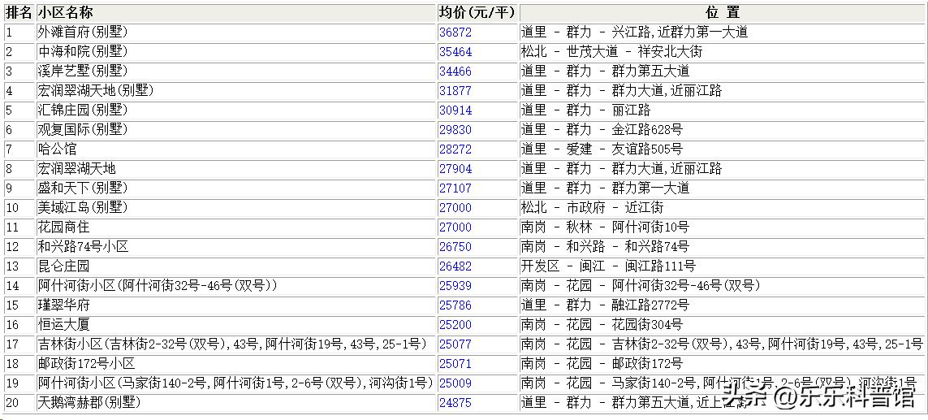Open price link 30914
The width and height of the screenshot is (928, 420).
(x=455, y=110)
